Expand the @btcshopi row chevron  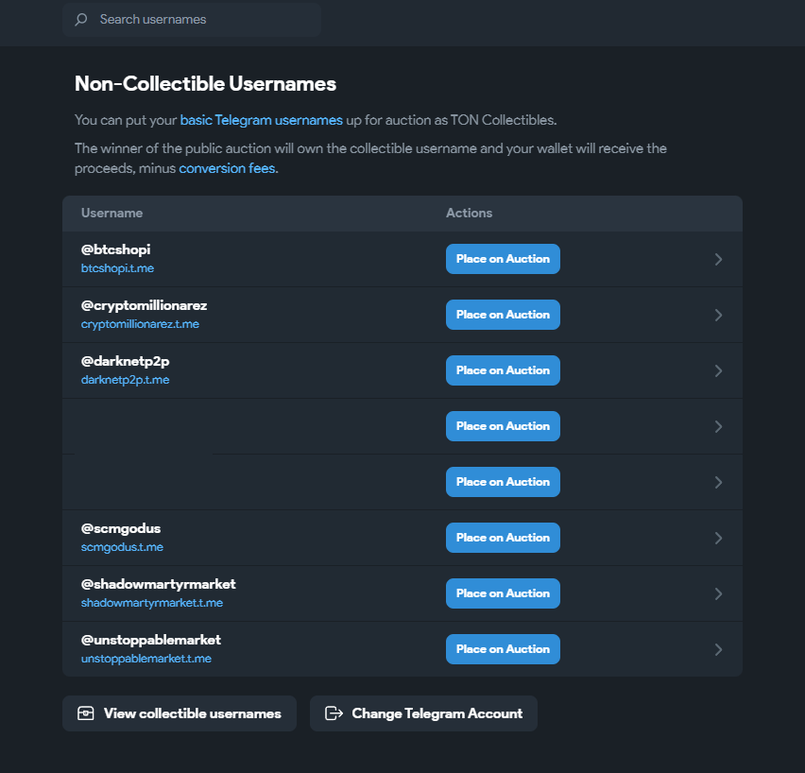coord(718,259)
